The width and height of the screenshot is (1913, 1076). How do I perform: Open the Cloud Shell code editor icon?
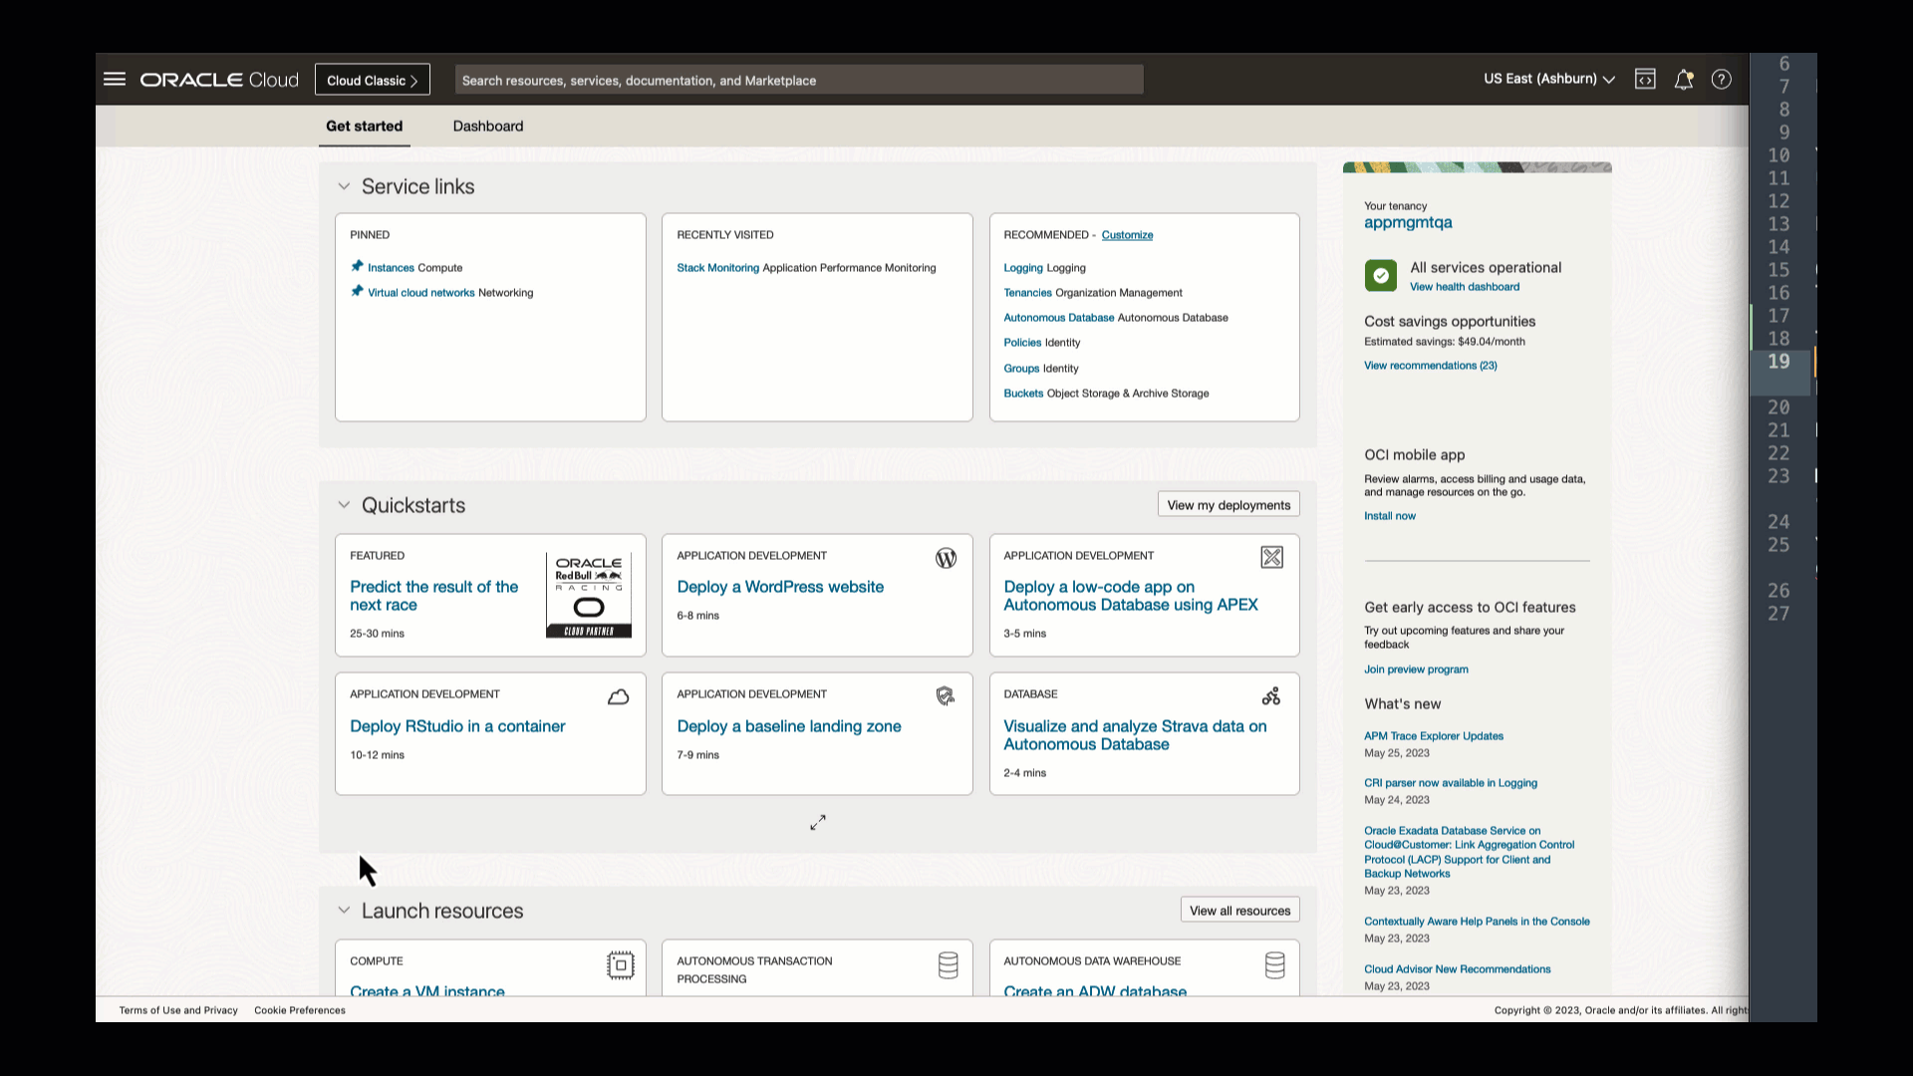[x=1645, y=79]
